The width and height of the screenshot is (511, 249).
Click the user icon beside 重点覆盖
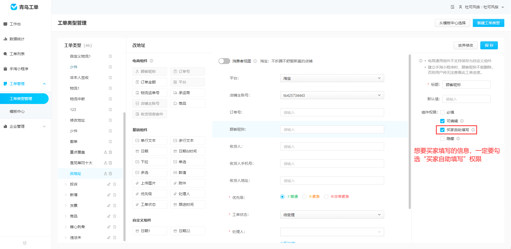tap(106, 152)
